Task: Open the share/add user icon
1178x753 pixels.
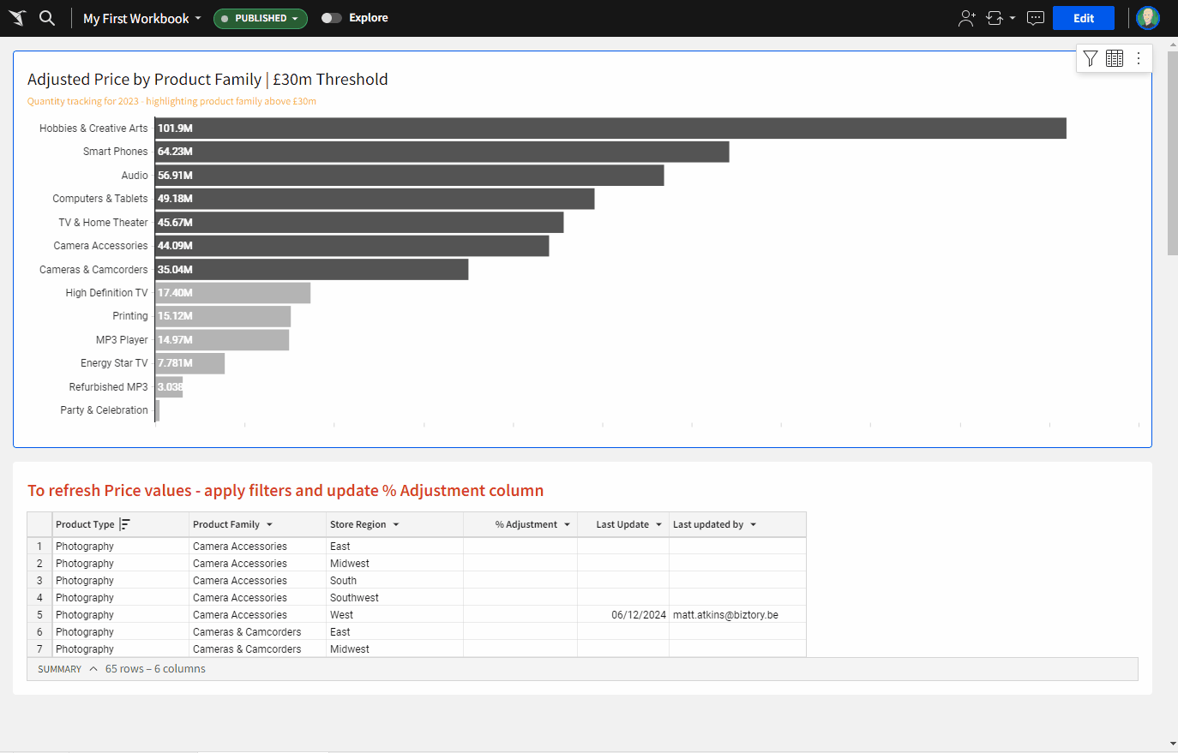Action: [x=967, y=18]
